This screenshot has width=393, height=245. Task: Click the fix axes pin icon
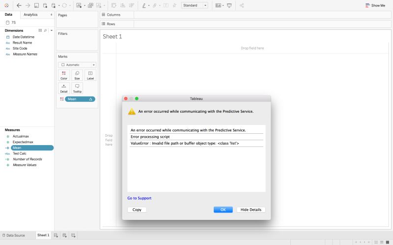[x=175, y=5]
